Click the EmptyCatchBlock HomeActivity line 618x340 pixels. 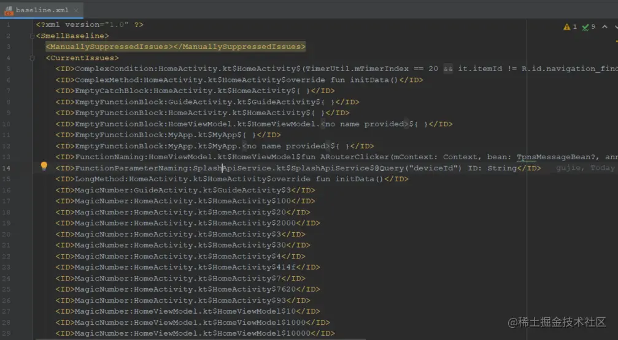tap(195, 91)
